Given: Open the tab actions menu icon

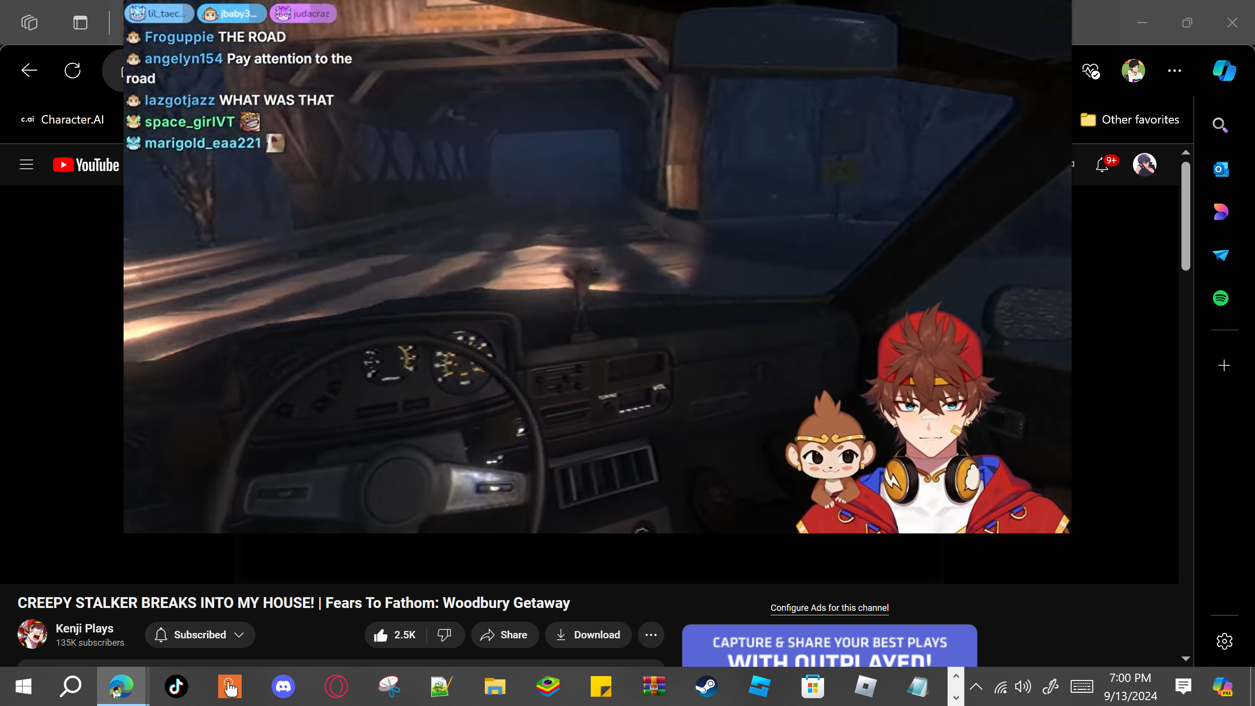Looking at the screenshot, I should coord(80,23).
